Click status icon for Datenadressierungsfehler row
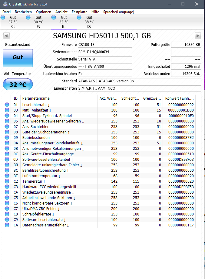205x279 pixels. click(7, 225)
